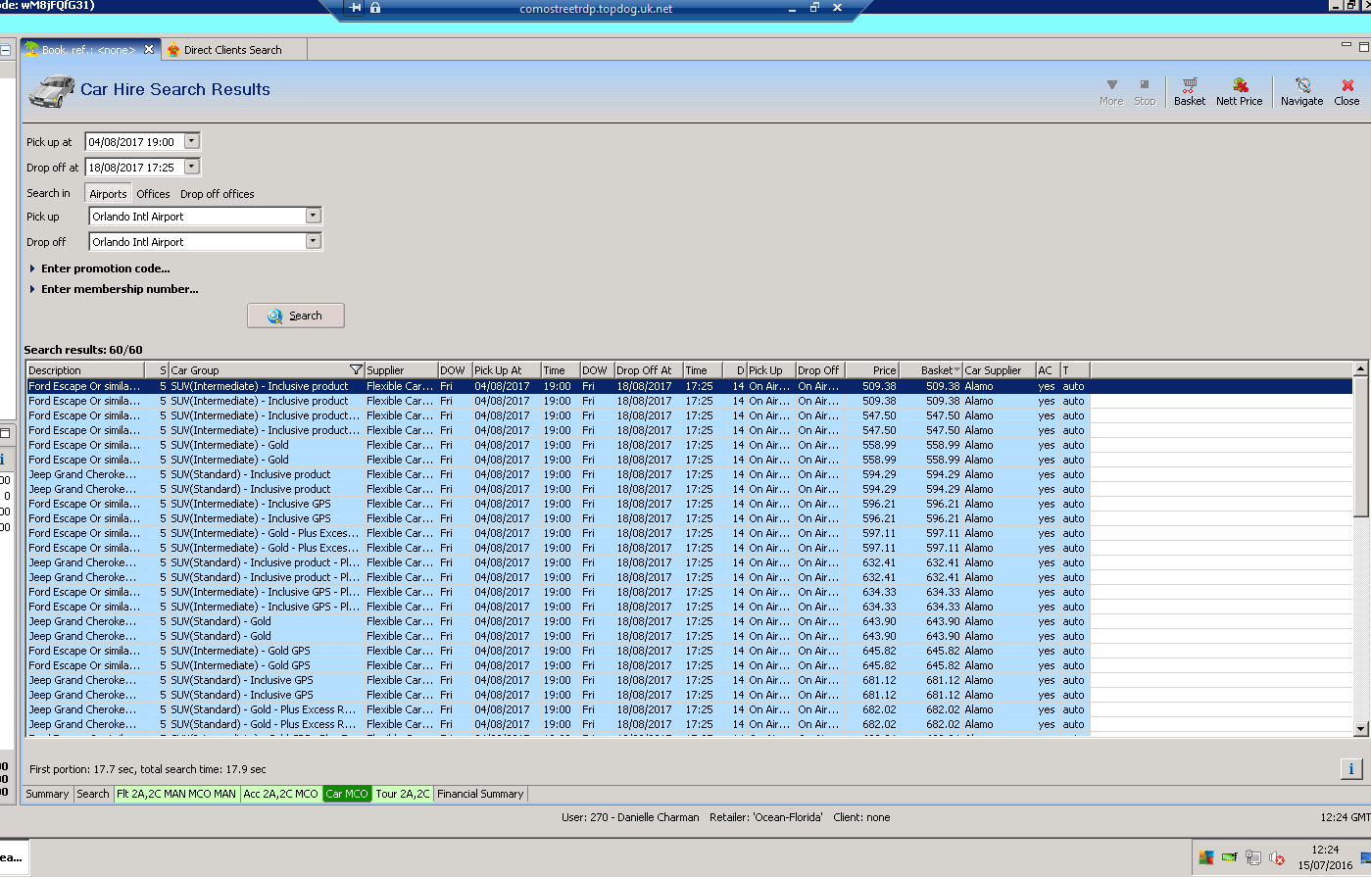Click the blue info icon near the results

click(x=1350, y=768)
